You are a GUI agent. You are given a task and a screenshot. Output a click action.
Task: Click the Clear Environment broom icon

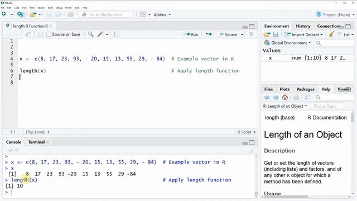[x=331, y=34]
